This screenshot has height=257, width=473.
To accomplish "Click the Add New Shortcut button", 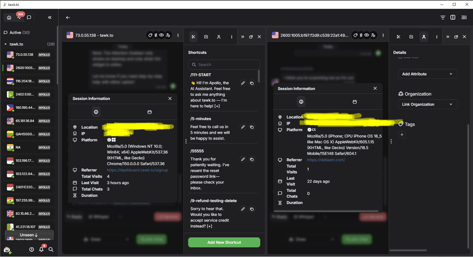I will click(224, 242).
